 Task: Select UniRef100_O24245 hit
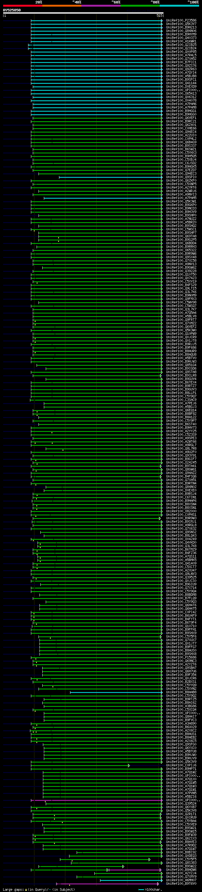click(181, 463)
